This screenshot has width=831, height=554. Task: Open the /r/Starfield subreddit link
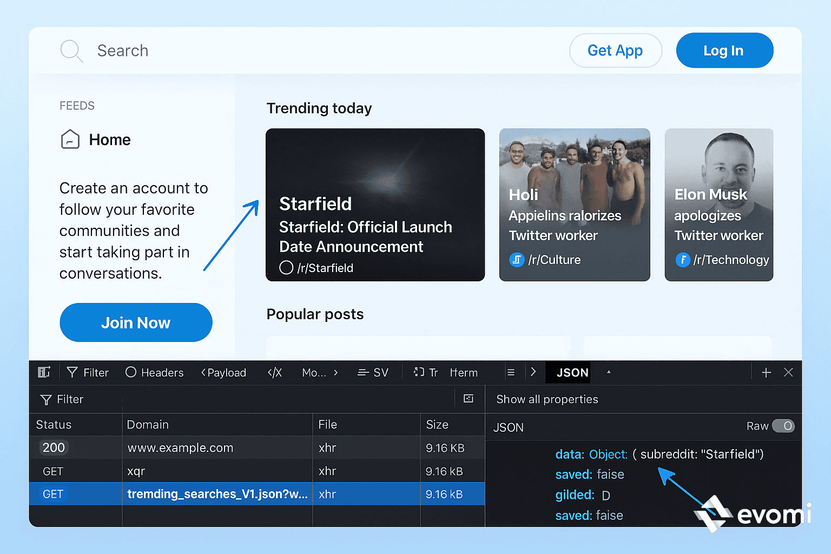325,268
